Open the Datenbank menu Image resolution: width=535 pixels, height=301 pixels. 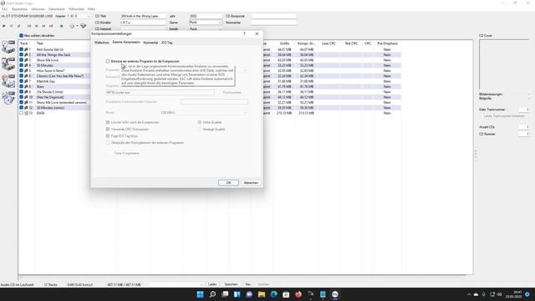pos(57,9)
